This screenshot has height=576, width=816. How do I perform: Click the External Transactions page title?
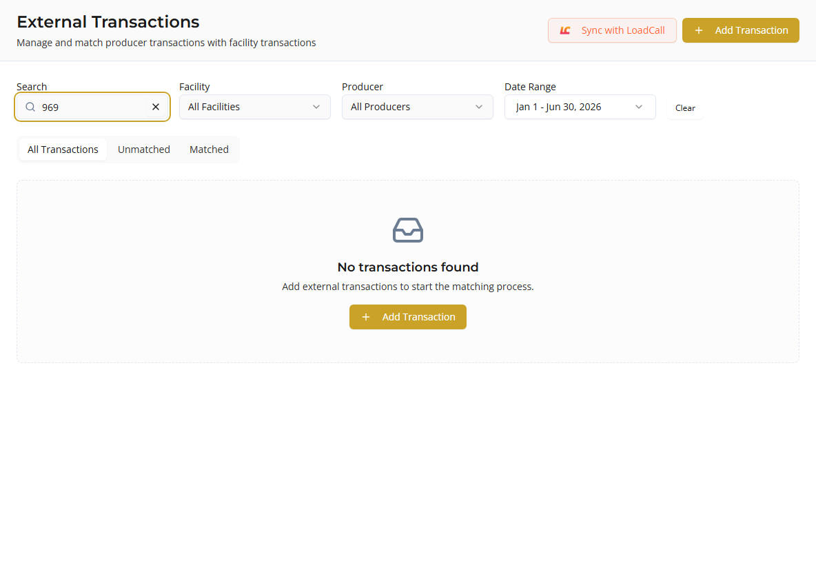coord(108,22)
